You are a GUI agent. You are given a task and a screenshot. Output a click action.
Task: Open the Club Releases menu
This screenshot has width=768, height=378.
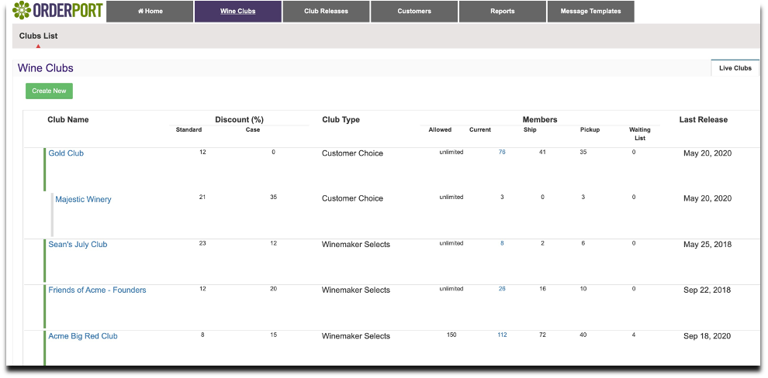click(326, 12)
